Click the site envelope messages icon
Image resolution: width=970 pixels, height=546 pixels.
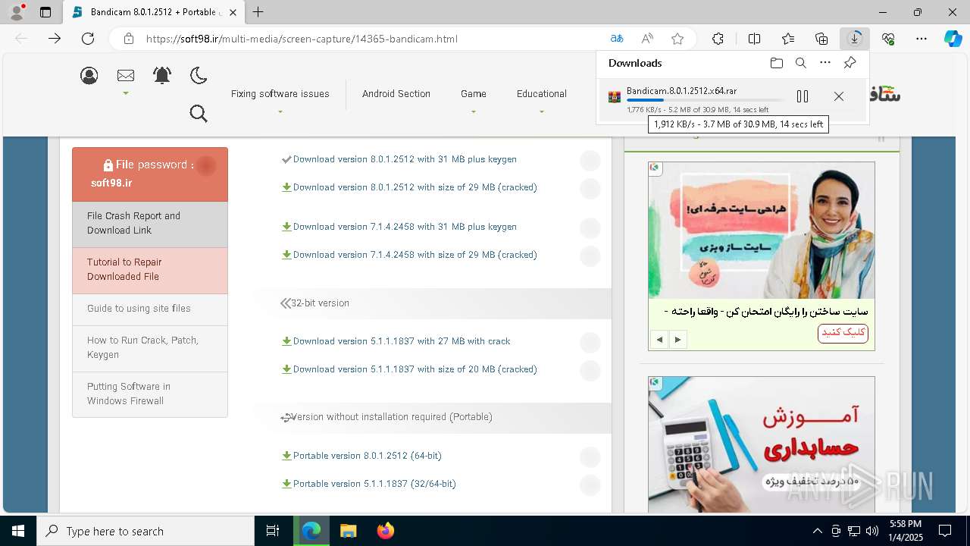[x=126, y=75]
